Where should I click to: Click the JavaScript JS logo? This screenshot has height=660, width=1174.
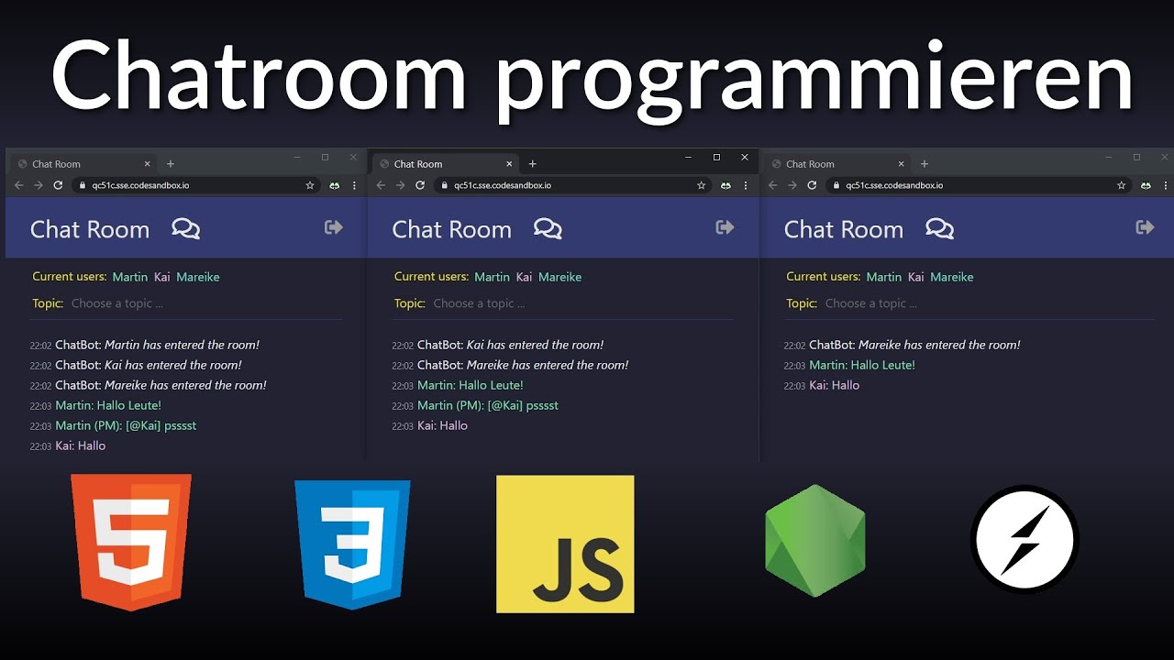point(565,544)
